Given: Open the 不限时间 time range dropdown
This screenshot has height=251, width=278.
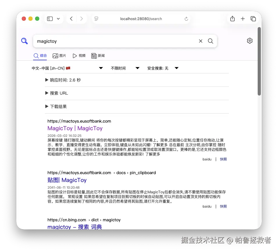Looking at the screenshot, I should pos(125,68).
